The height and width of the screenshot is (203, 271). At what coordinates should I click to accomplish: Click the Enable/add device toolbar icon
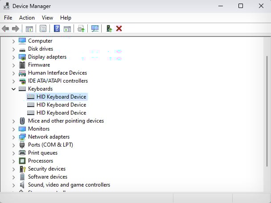109,28
